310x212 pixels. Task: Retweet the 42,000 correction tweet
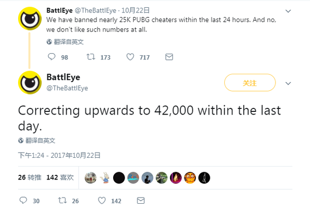click(x=61, y=201)
